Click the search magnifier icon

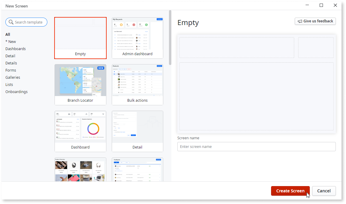[11, 22]
